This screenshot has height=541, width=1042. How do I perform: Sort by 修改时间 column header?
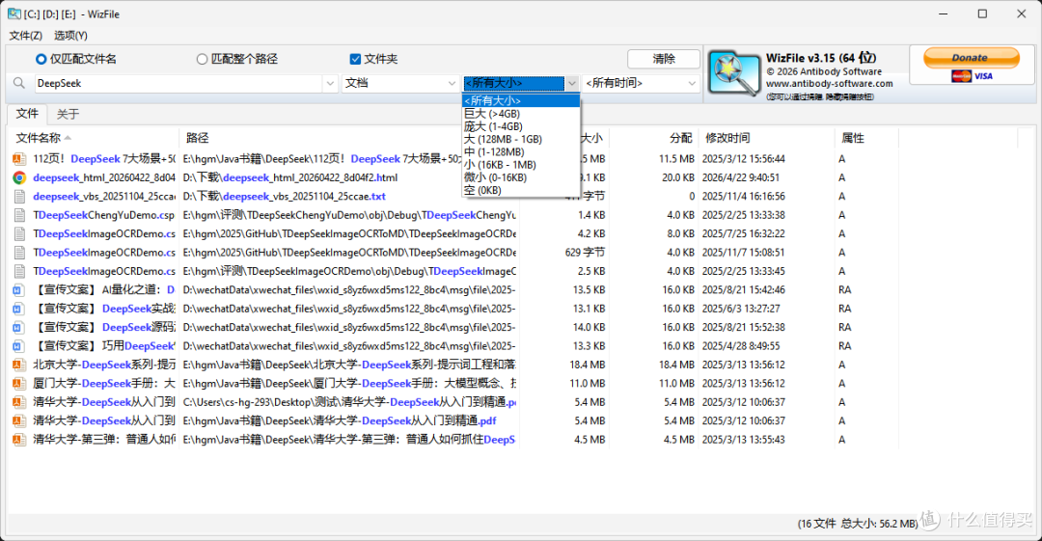pos(727,138)
